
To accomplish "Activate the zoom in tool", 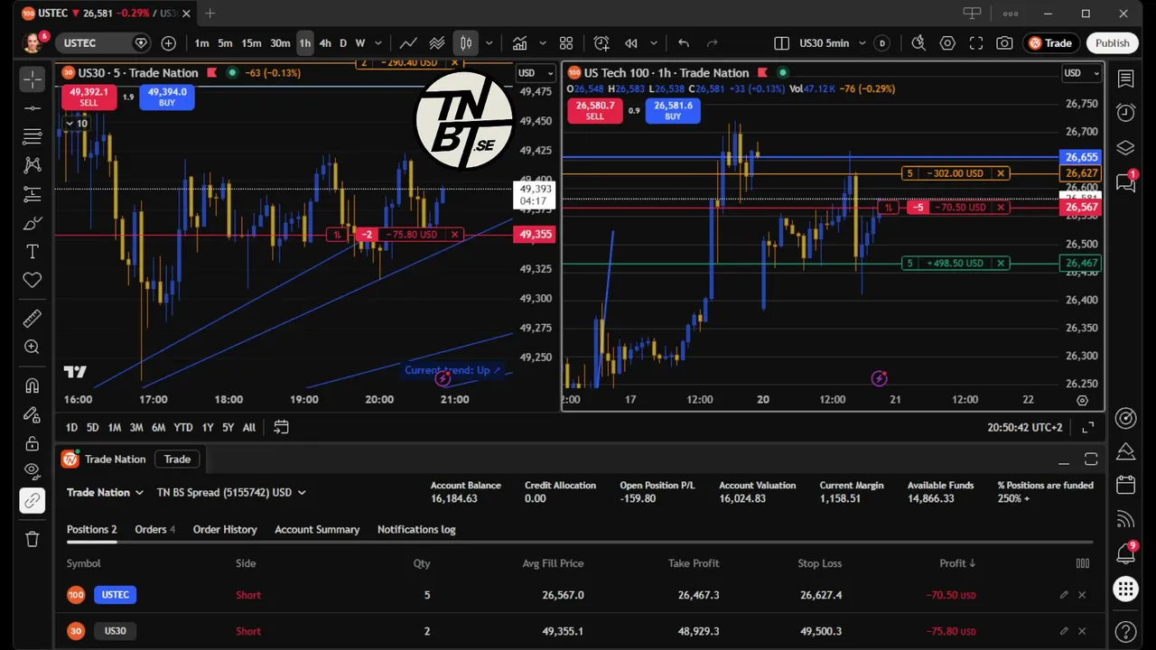I will point(33,347).
